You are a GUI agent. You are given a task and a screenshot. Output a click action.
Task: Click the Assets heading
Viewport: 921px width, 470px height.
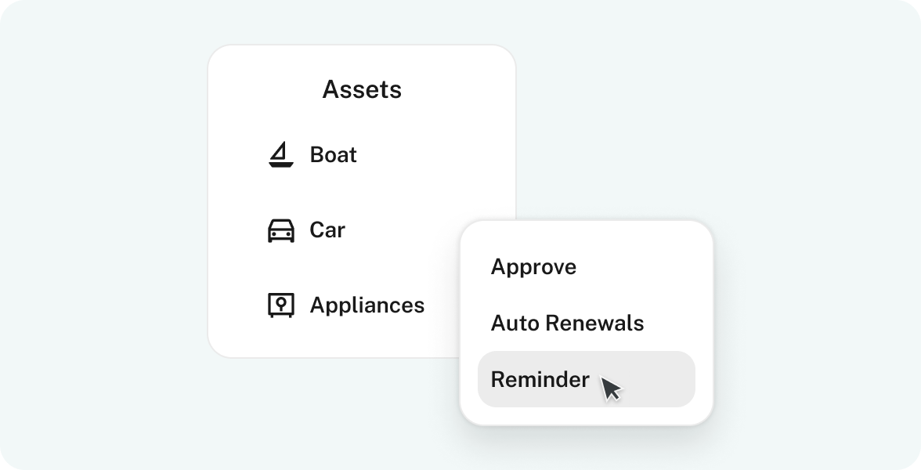pos(362,90)
